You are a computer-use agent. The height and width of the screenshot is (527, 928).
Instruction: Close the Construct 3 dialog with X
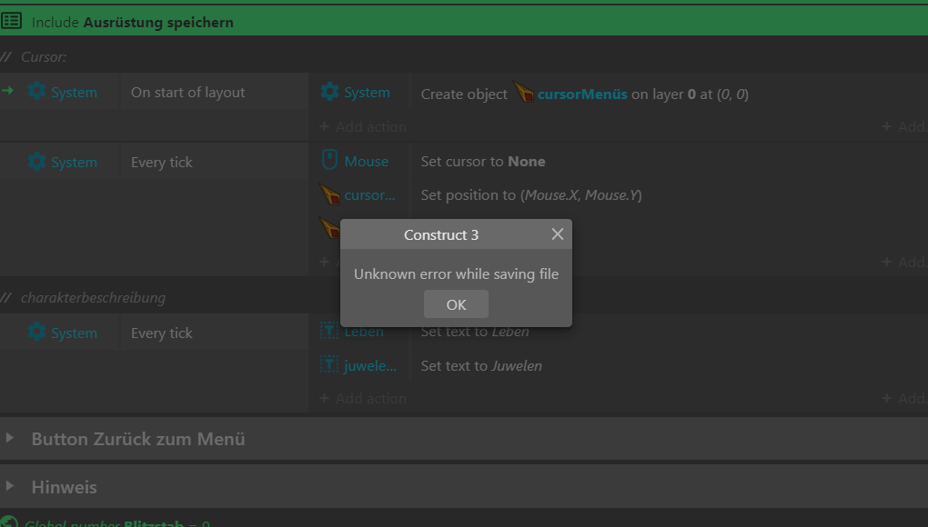coord(558,234)
